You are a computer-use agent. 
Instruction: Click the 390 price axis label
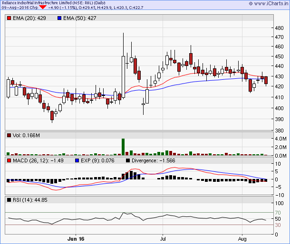click(279, 119)
